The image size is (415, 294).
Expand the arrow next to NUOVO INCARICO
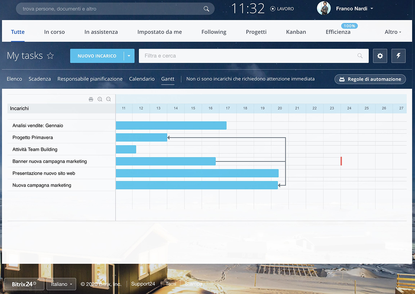tap(129, 56)
